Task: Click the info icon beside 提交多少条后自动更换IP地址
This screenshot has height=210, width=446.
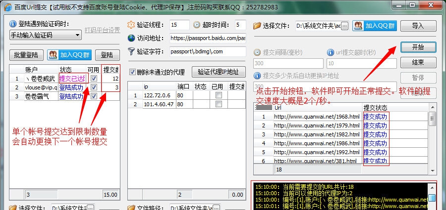Action: [x=257, y=76]
